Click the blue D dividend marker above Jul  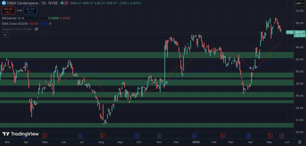point(79,136)
